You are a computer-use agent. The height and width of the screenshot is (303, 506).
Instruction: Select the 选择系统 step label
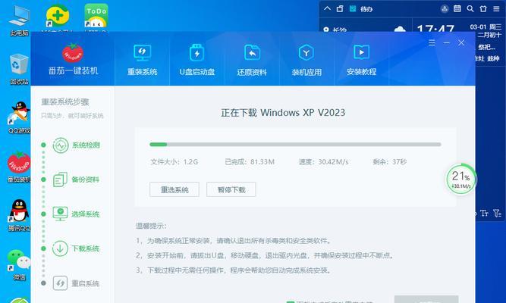86,214
